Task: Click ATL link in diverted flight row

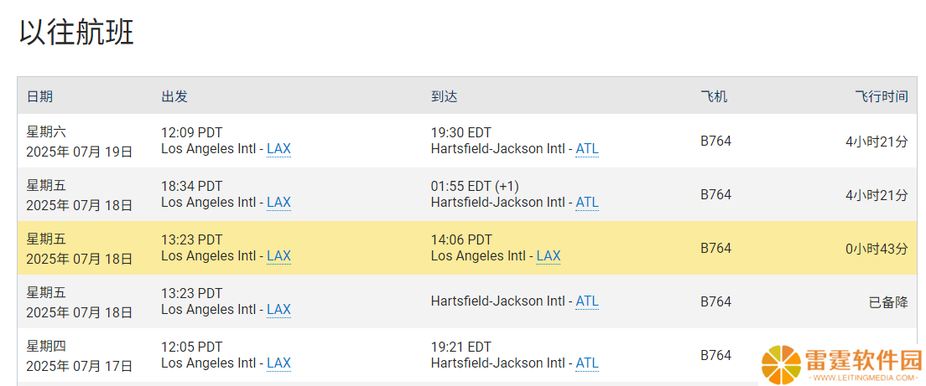Action: [x=587, y=301]
